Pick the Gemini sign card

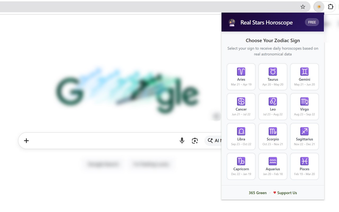(305, 77)
